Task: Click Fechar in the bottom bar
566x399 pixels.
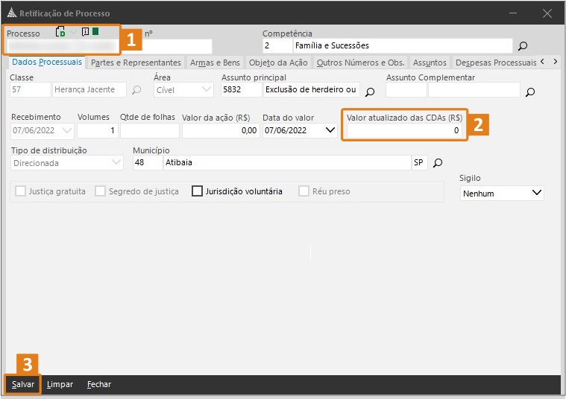Action: click(98, 384)
